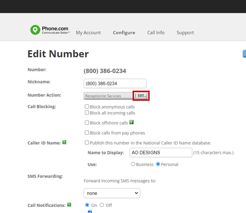This screenshot has width=246, height=213.
Task: Click the Edit Number page title
Action: tap(58, 54)
